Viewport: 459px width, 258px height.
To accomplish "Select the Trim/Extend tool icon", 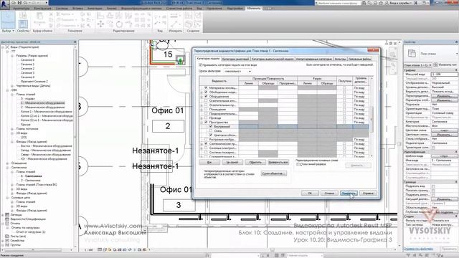I will click(128, 24).
